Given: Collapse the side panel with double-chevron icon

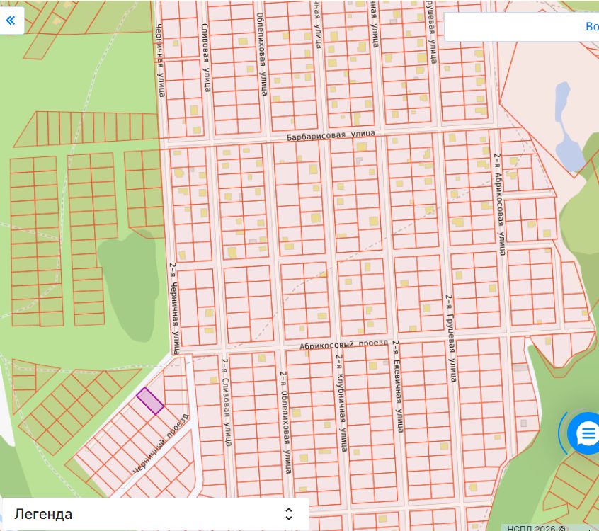Looking at the screenshot, I should click(x=11, y=21).
